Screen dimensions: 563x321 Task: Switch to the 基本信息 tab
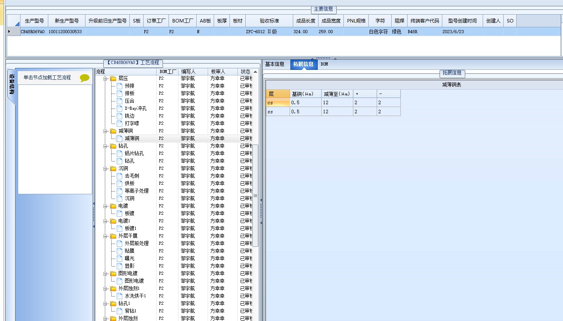(275, 64)
